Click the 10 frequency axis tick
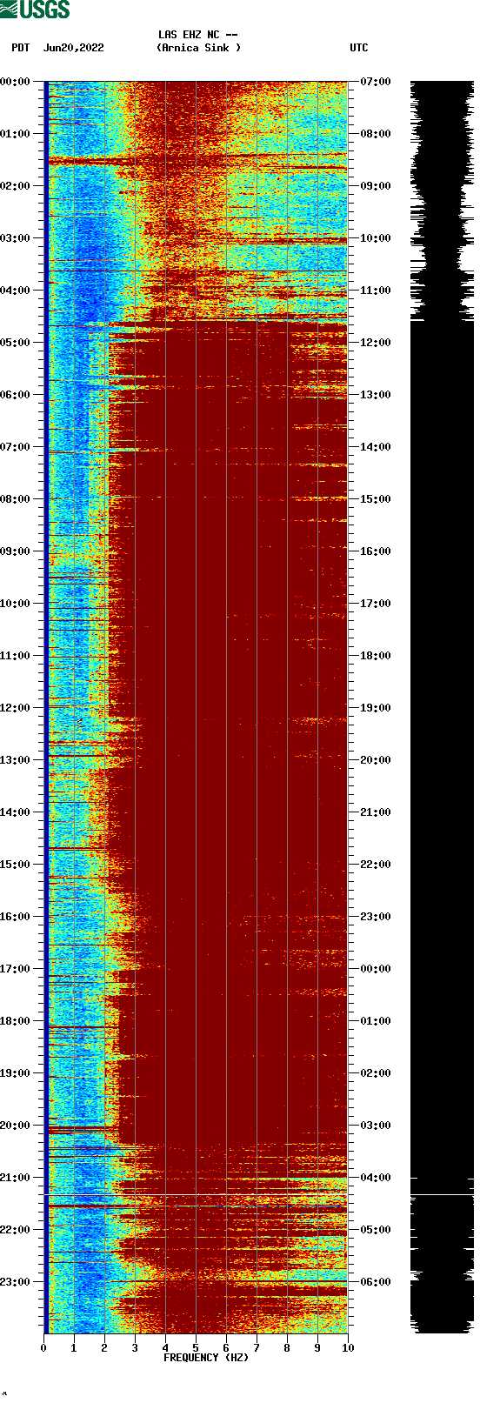The width and height of the screenshot is (480, 1403). [x=348, y=1348]
